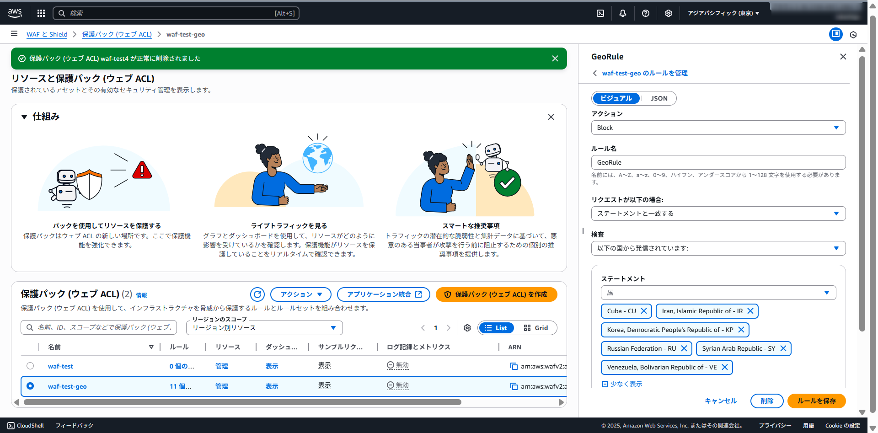Click the ルールを保存 button

pyautogui.click(x=816, y=401)
